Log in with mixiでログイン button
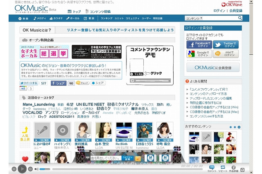 pos(226,54)
